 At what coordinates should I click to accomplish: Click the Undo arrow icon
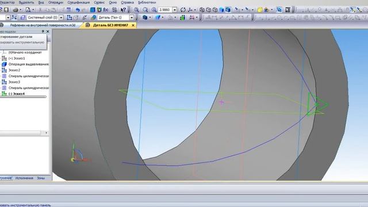[78, 10]
